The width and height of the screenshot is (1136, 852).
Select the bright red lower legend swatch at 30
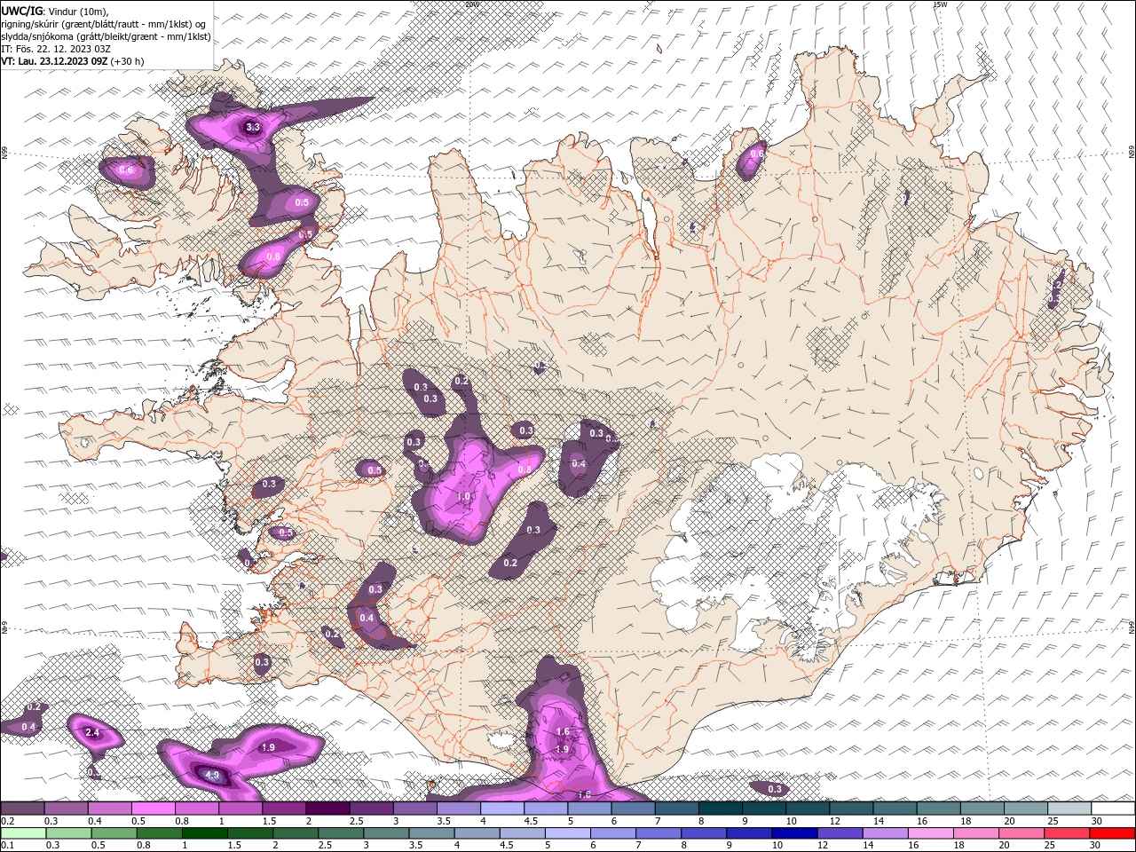pyautogui.click(x=1112, y=833)
